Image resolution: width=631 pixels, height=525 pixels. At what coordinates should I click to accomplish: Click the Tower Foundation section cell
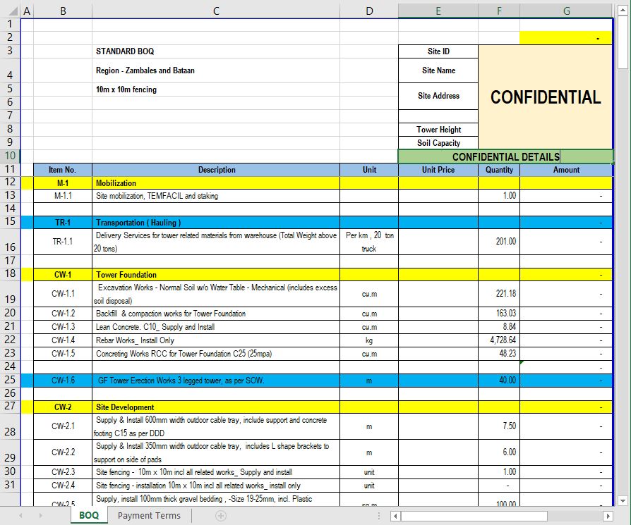[x=216, y=275]
